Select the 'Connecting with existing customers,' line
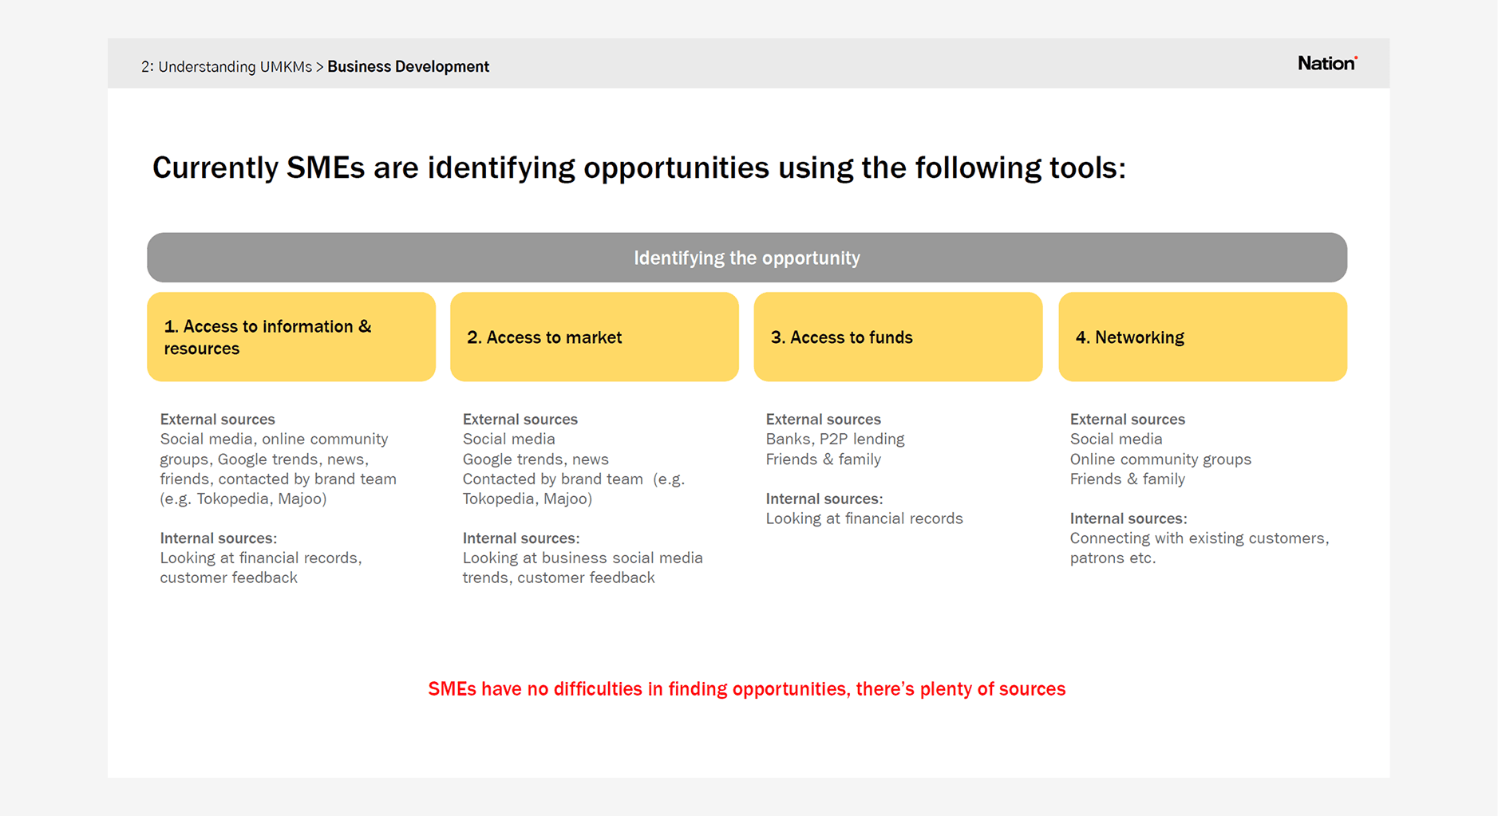Viewport: 1498px width, 816px height. 1200,538
